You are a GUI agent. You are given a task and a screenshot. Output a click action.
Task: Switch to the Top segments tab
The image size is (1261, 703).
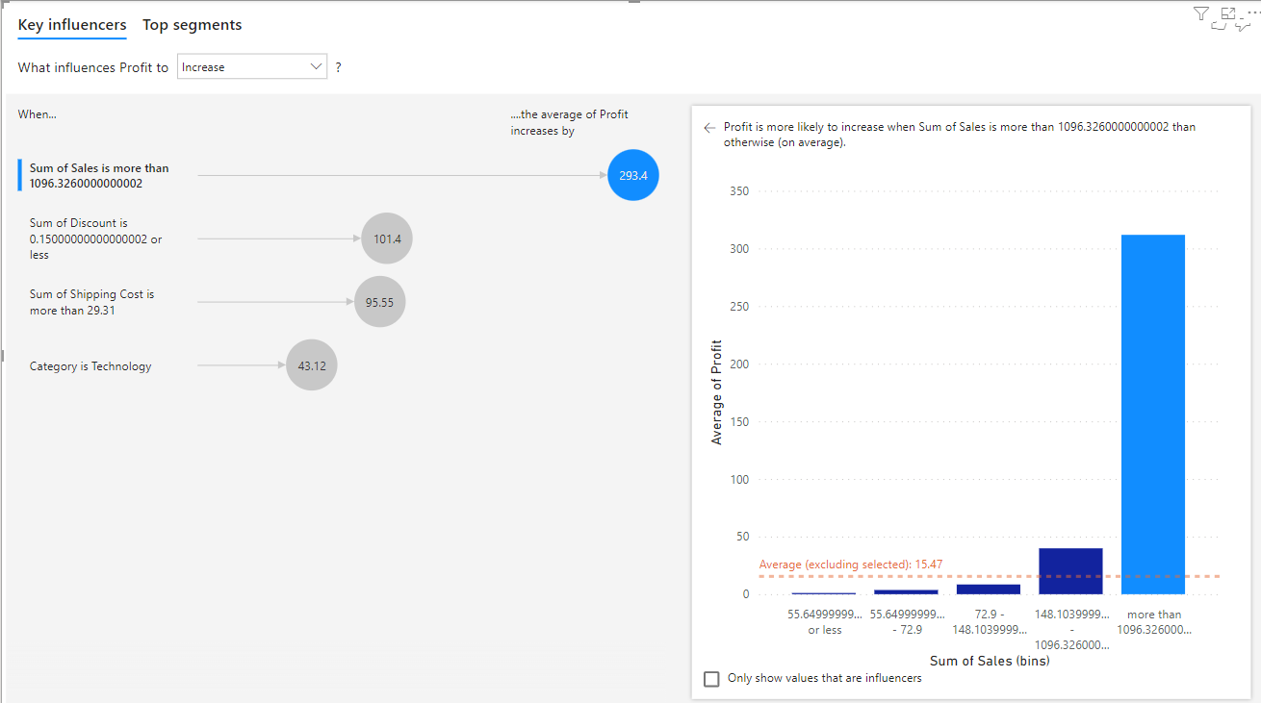[192, 24]
